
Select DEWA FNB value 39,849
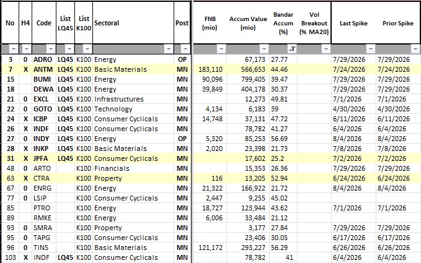pos(210,89)
